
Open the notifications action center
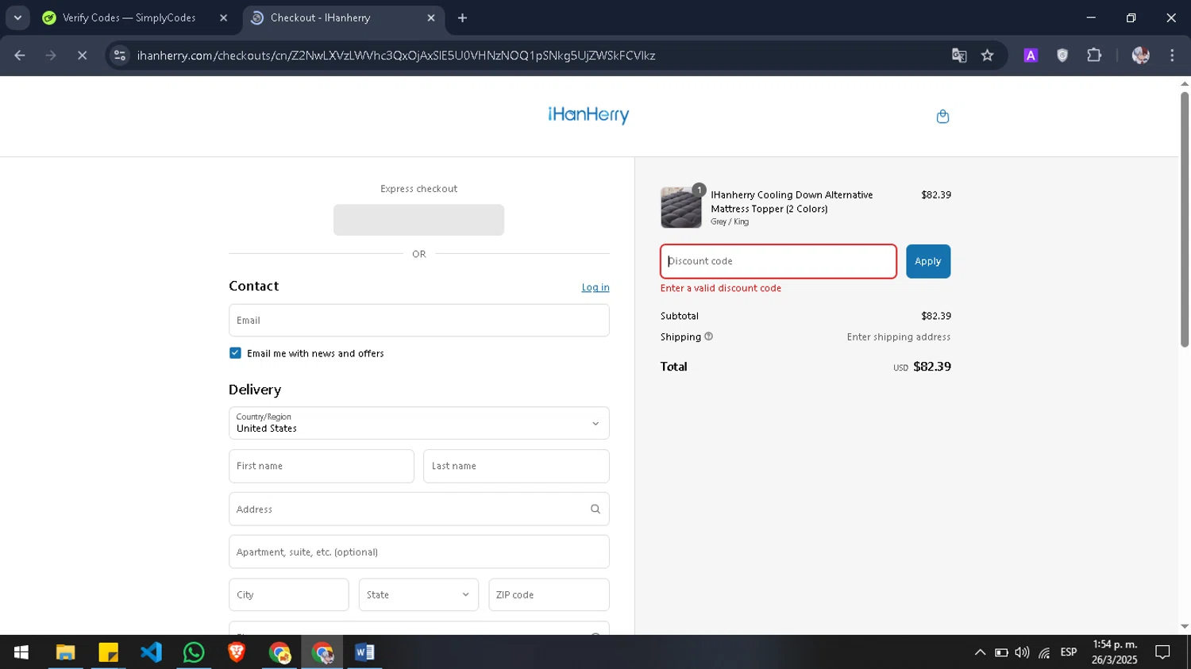point(1162,652)
